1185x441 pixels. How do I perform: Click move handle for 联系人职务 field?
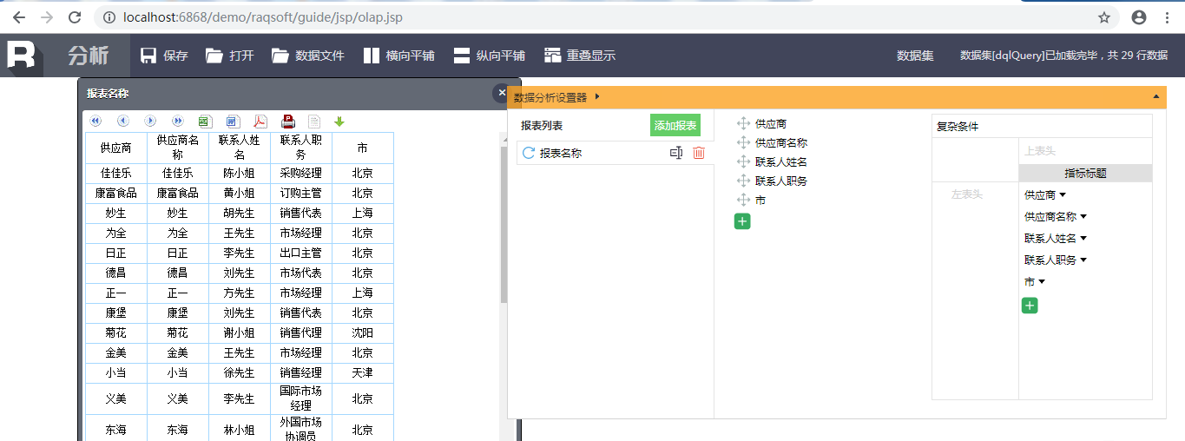[x=743, y=181]
